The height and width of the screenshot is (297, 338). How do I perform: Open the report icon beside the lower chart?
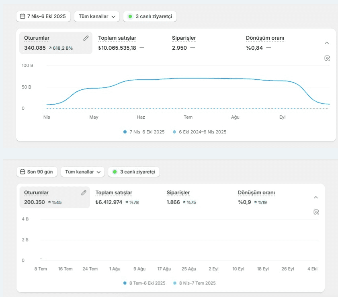316,212
